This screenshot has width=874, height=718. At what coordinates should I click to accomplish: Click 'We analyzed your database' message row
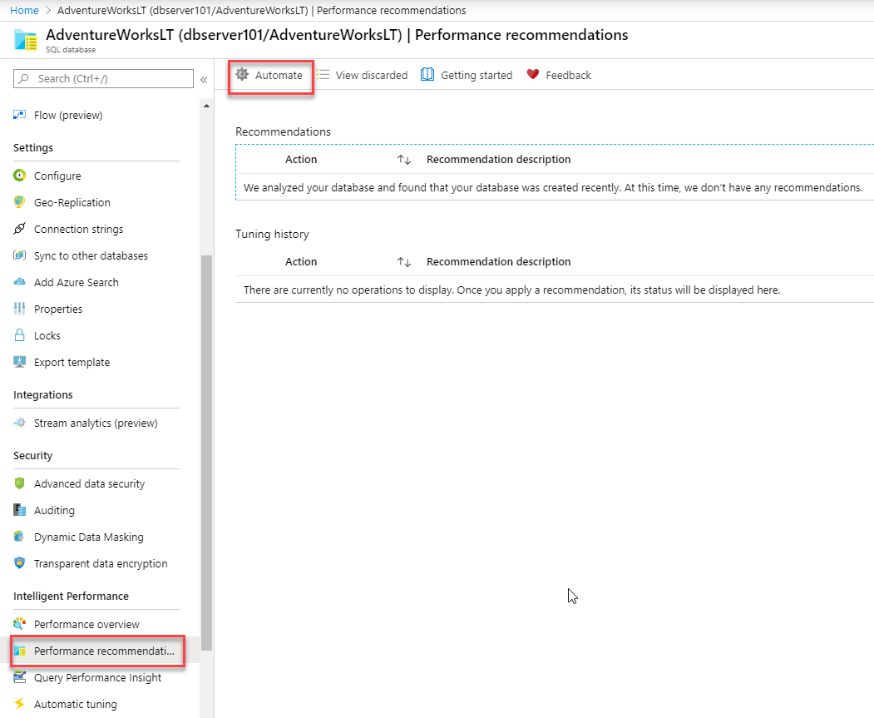click(553, 188)
